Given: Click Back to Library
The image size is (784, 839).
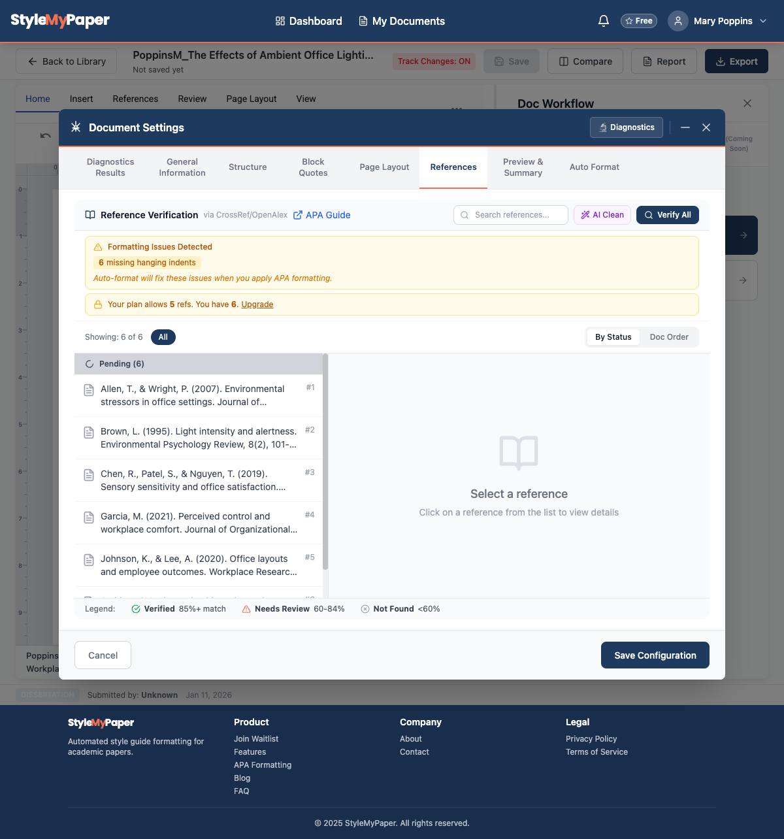Looking at the screenshot, I should pyautogui.click(x=66, y=61).
